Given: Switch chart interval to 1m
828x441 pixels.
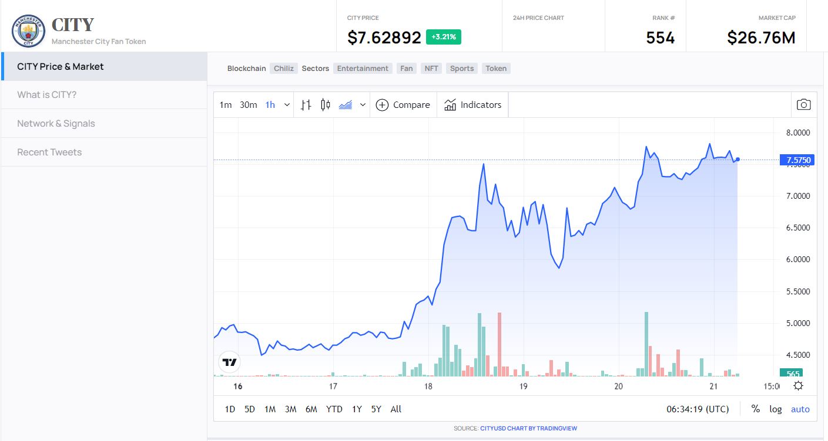Looking at the screenshot, I should pyautogui.click(x=226, y=105).
